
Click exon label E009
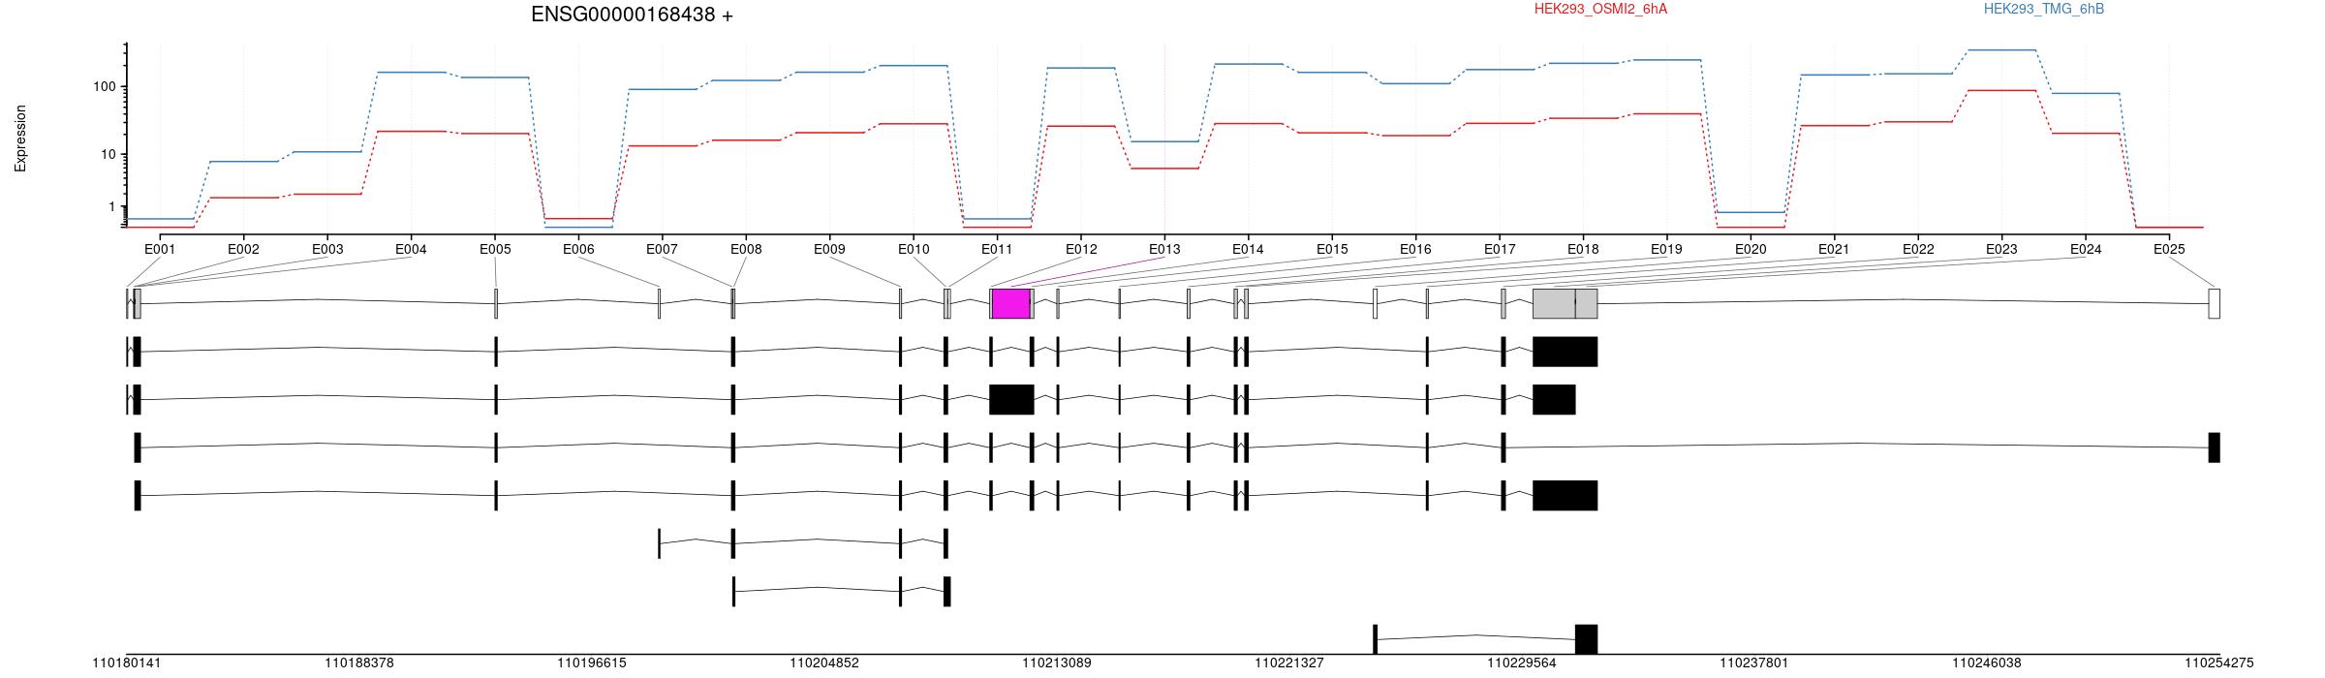[829, 249]
